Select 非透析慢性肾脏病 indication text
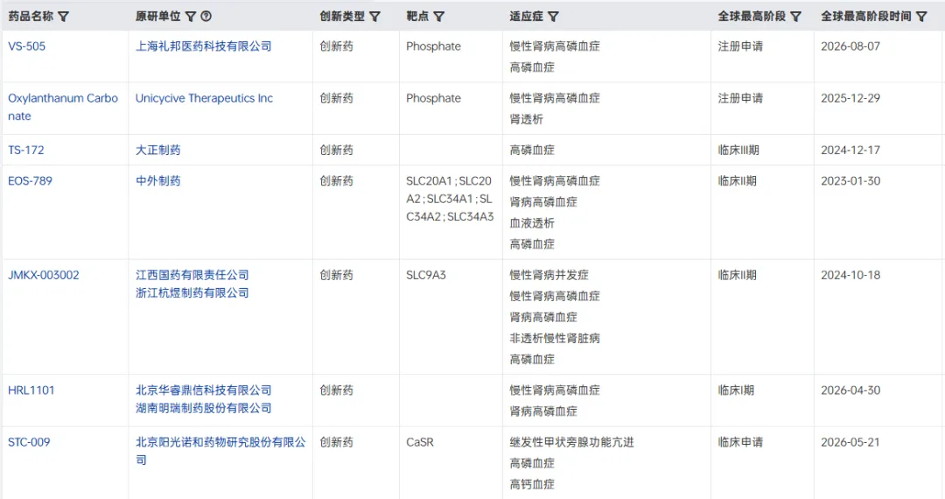 tap(555, 339)
